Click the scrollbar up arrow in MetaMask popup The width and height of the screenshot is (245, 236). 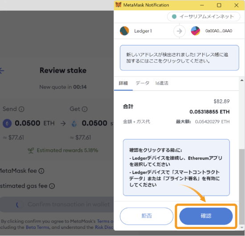click(x=242, y=80)
